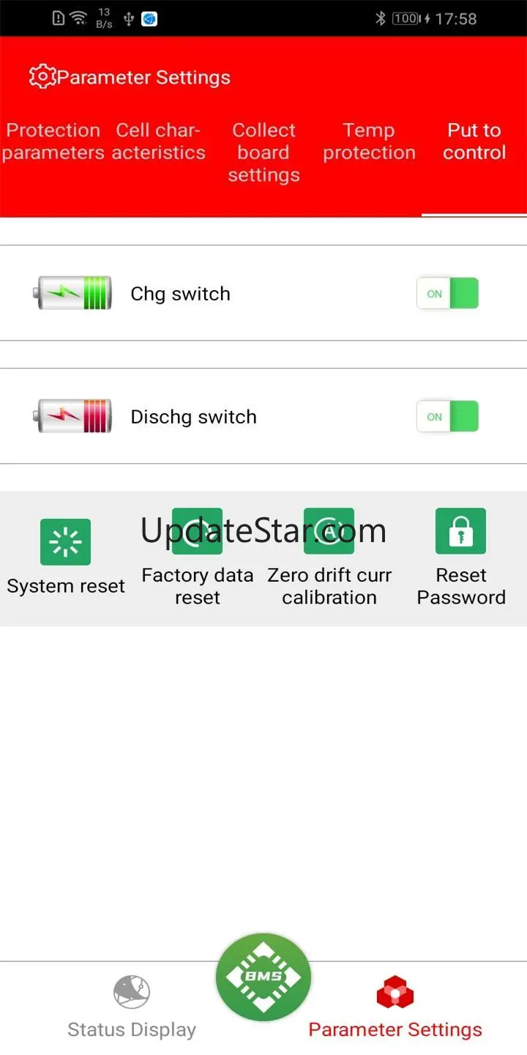Tap the green BMS center icon

pos(263,977)
